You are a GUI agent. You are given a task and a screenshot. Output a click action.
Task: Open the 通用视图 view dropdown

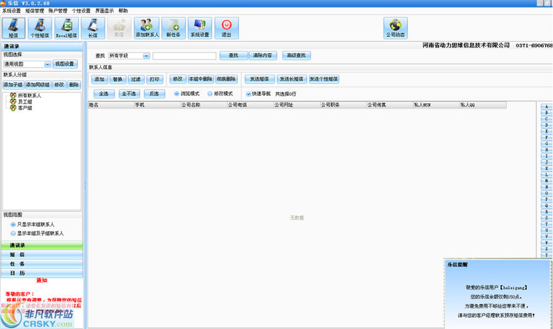pos(47,64)
